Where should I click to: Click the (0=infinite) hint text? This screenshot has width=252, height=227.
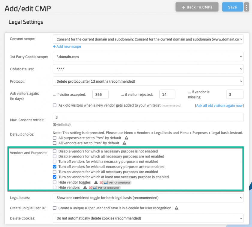pos(62,125)
